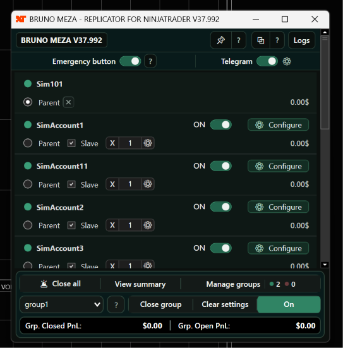Select Sim101 Parent radio button

pyautogui.click(x=28, y=102)
